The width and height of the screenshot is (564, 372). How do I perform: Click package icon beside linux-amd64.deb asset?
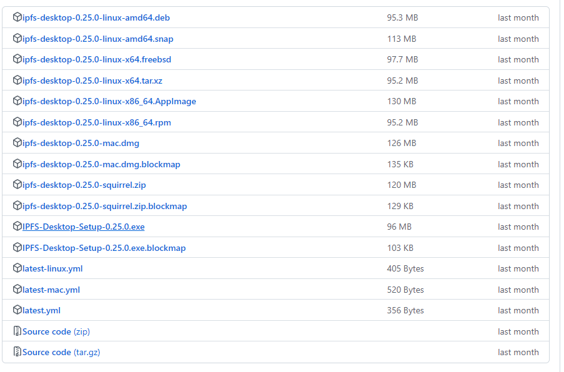(17, 17)
